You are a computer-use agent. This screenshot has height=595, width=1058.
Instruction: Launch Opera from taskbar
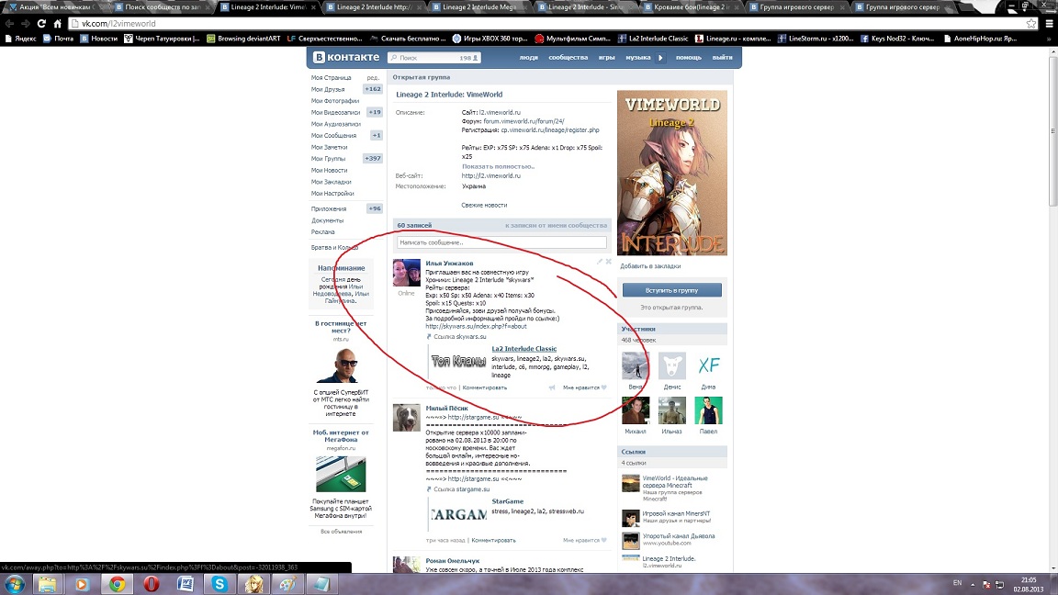(152, 584)
